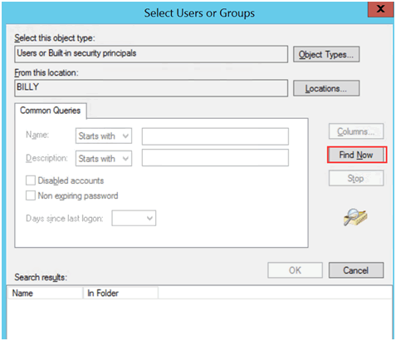Click the Columns button
Screen dimensions: 396x341
pyautogui.click(x=356, y=131)
